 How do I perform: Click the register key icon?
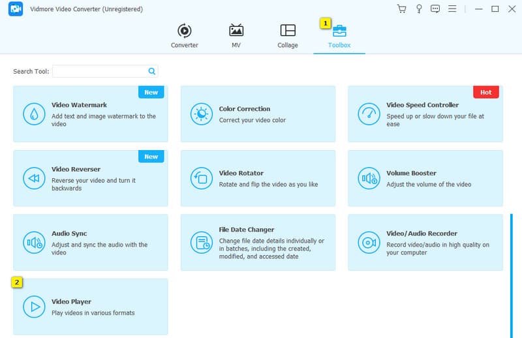coord(418,9)
